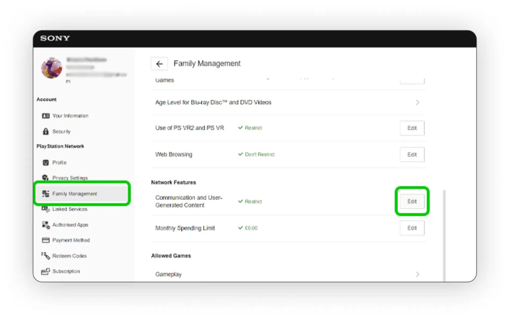The image size is (509, 317).
Task: Click the Sony logo in header
Action: pos(55,38)
